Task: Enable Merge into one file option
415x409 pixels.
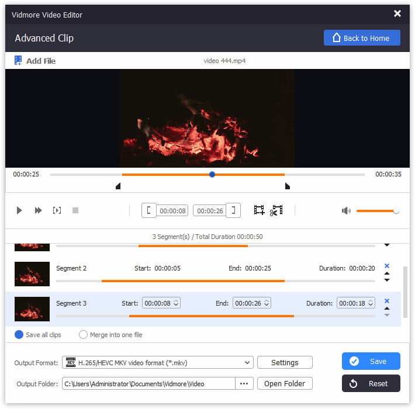Action: click(84, 335)
